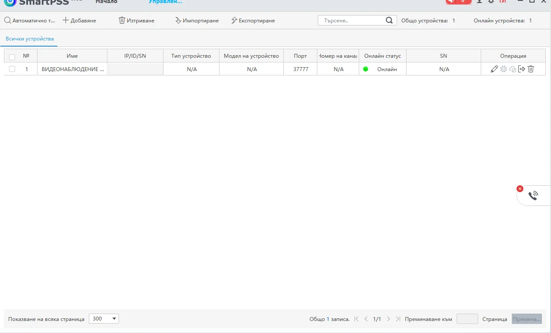Viewport: 551px width, 333px height.
Task: Click the magnifier icon in the search box
Action: (x=389, y=20)
